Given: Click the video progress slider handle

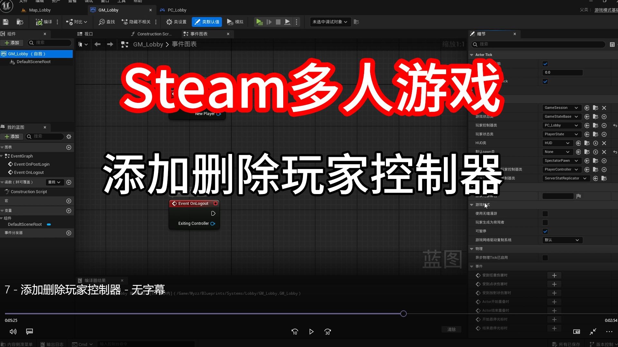Looking at the screenshot, I should 403,314.
